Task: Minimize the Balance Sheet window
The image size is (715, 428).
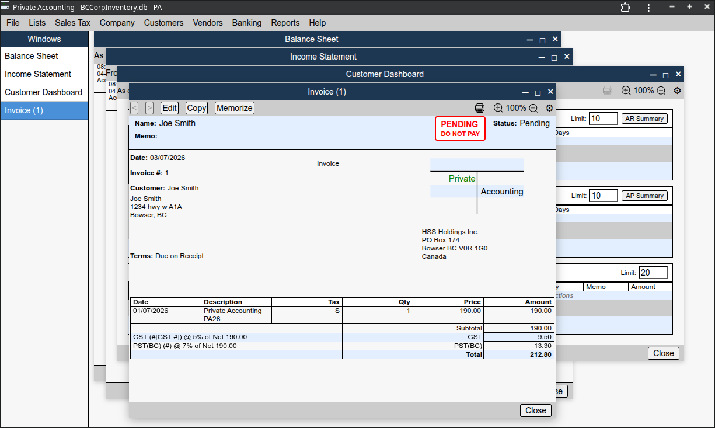Action: pos(530,40)
